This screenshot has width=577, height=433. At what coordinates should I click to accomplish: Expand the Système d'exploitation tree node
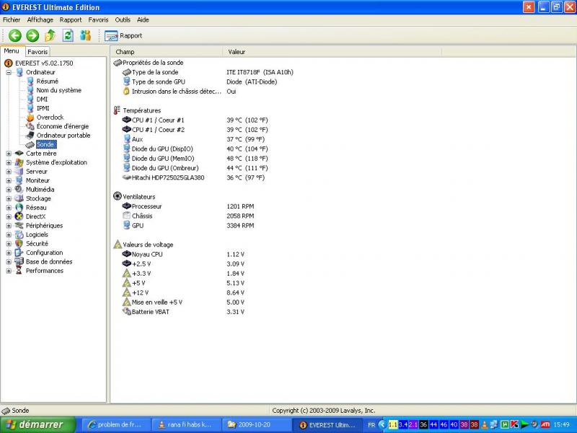9,162
